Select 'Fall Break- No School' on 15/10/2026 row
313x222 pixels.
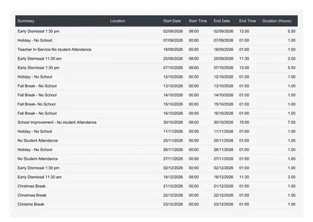37,104
